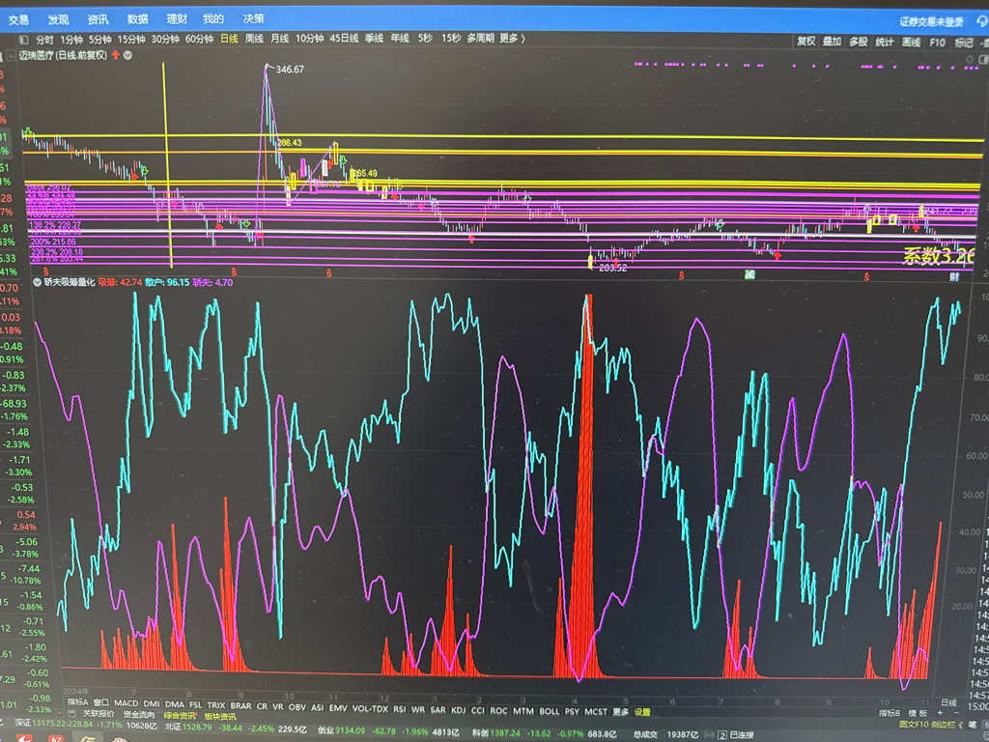The height and width of the screenshot is (742, 989).
Task: Select the KDJ indicator tab
Action: [458, 710]
